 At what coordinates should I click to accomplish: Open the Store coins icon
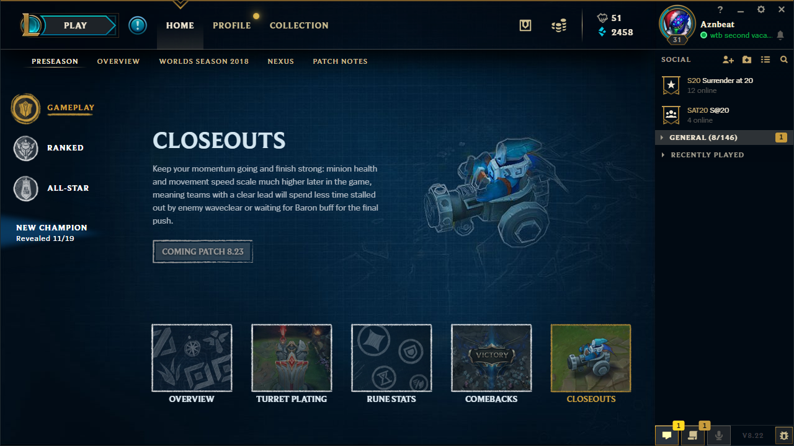pyautogui.click(x=559, y=25)
